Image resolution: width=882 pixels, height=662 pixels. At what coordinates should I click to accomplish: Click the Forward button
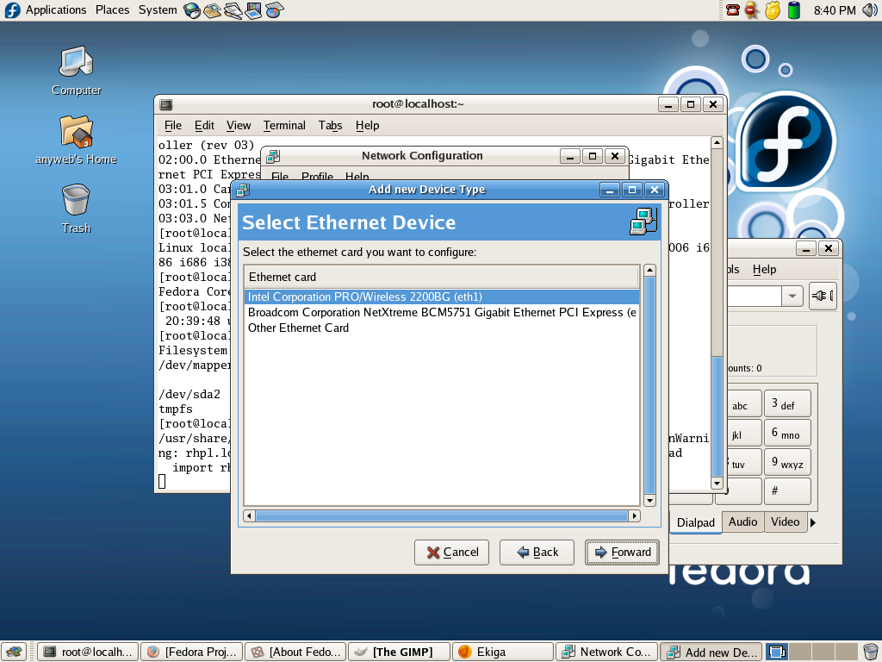click(622, 553)
